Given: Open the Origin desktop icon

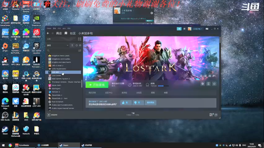Looking at the screenshot, I should tap(5, 47).
